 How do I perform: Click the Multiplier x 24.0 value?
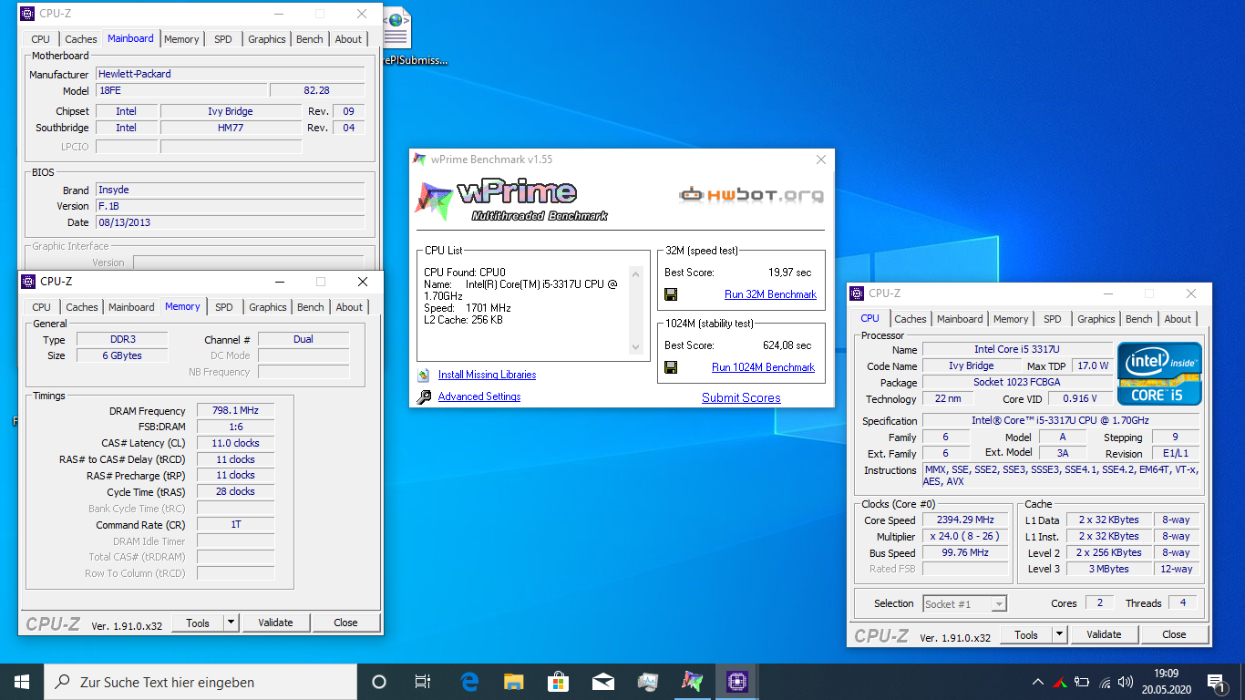click(966, 537)
